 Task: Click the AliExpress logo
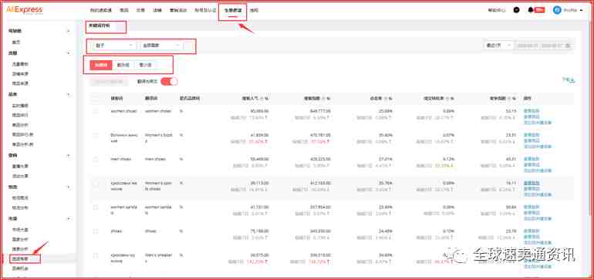24,10
